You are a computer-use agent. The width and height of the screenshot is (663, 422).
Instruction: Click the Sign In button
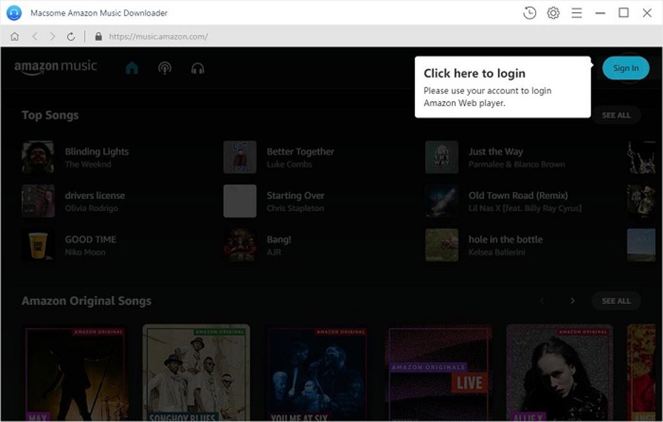coord(626,68)
